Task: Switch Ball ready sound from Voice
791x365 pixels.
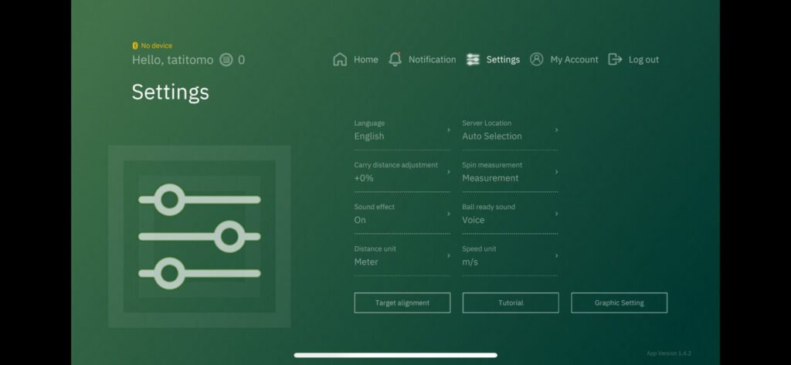Action: click(509, 214)
